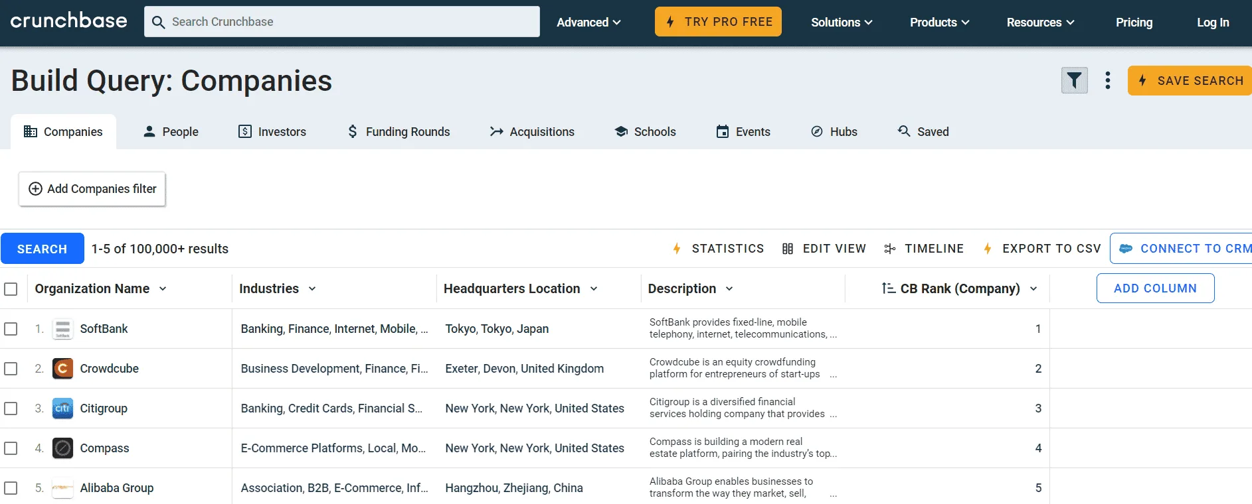Click the Save Search button

(1190, 81)
